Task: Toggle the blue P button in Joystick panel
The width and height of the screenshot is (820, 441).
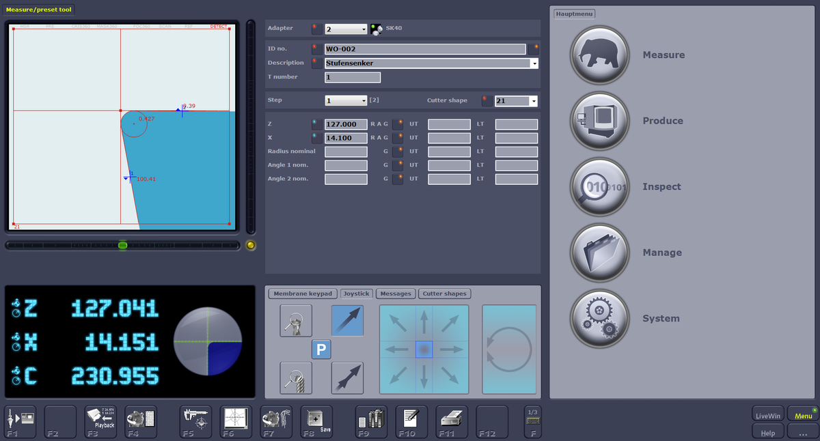Action: tap(322, 349)
